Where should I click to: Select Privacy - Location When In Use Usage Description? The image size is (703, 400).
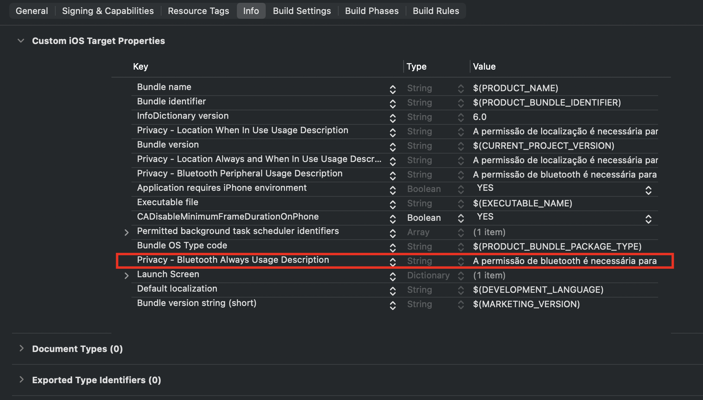(x=242, y=130)
